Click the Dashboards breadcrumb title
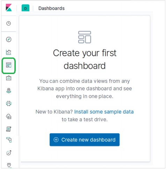Viewport: 167px width, 170px height. (51, 8)
